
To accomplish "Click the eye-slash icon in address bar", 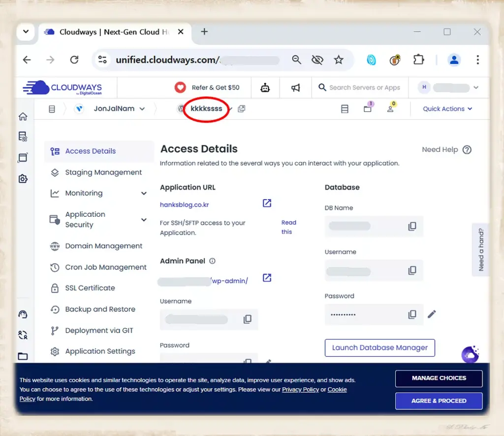I will point(317,60).
